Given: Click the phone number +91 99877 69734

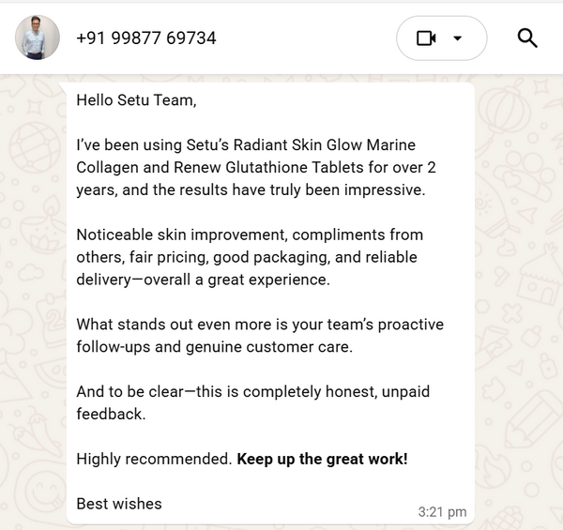Looking at the screenshot, I should [145, 38].
